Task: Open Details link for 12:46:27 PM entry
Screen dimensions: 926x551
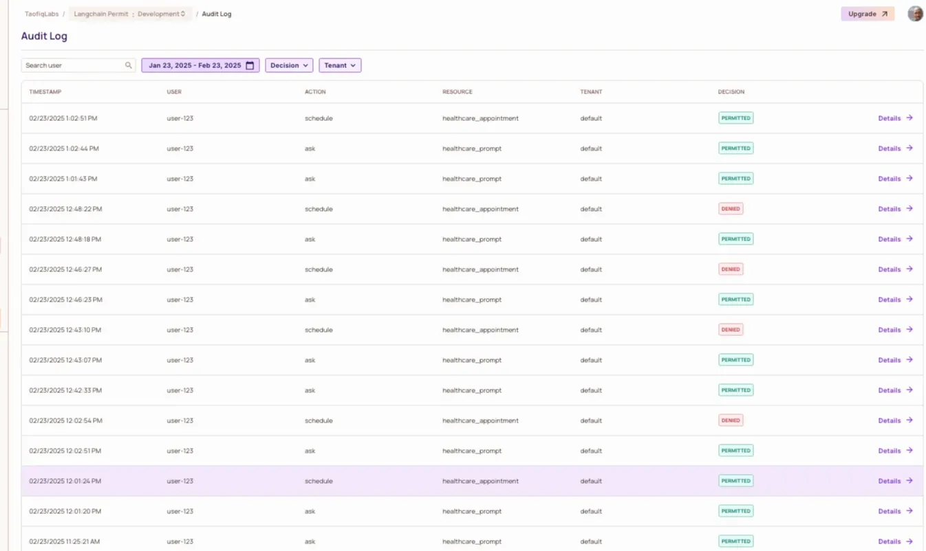Action: tap(890, 269)
